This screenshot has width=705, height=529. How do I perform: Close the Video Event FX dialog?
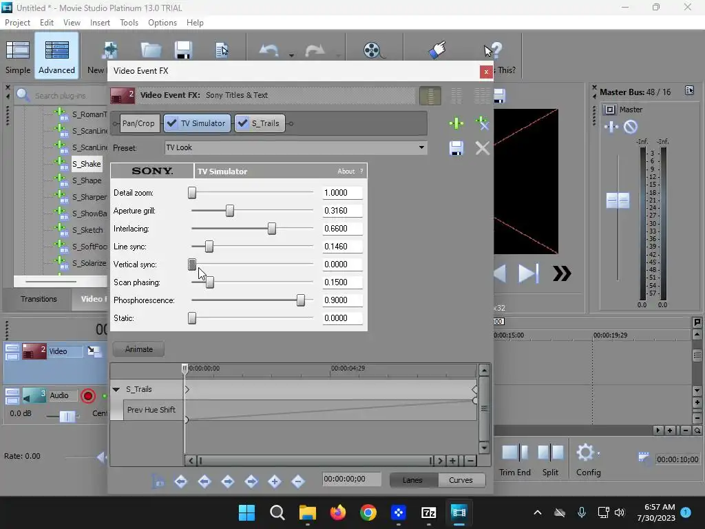tap(486, 72)
